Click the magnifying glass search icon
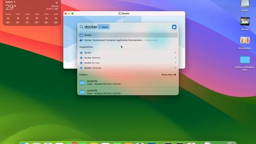The height and width of the screenshot is (144, 256). tap(81, 27)
